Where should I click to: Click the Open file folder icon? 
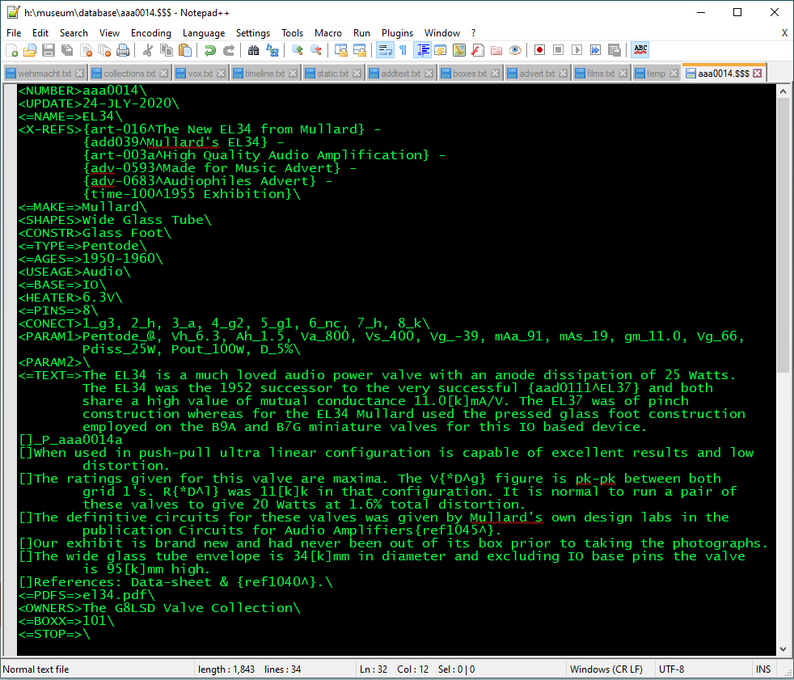click(30, 49)
